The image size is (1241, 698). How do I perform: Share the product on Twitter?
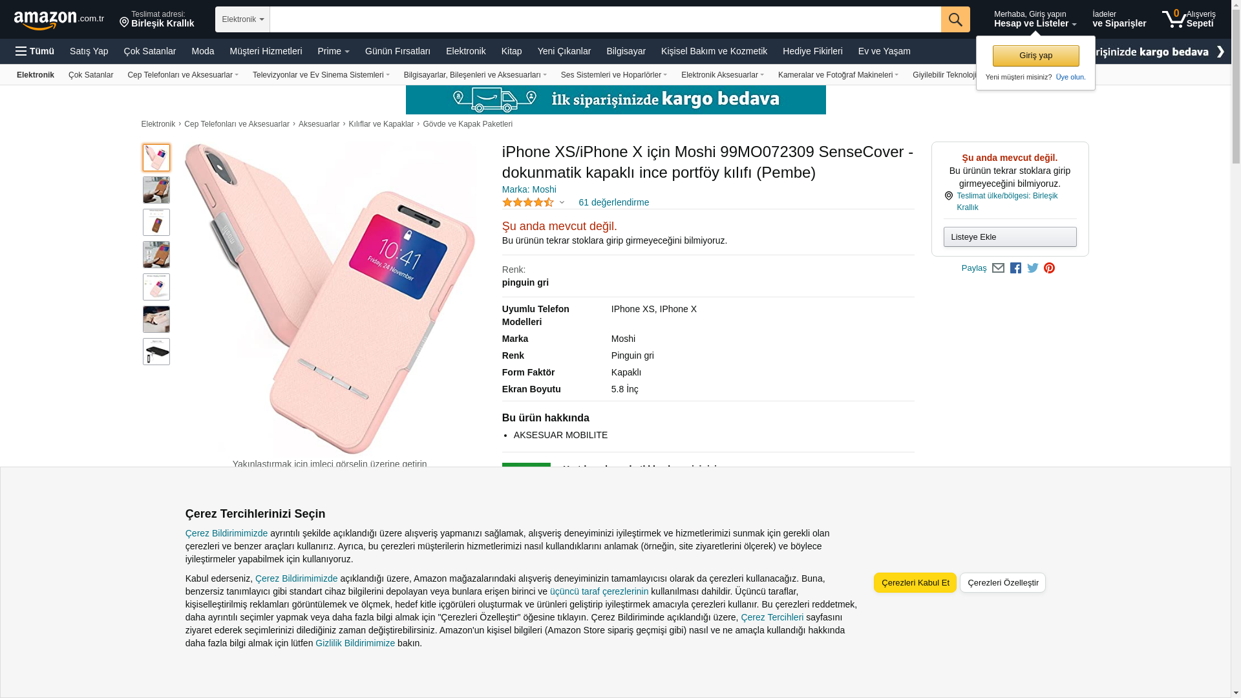click(x=1033, y=268)
